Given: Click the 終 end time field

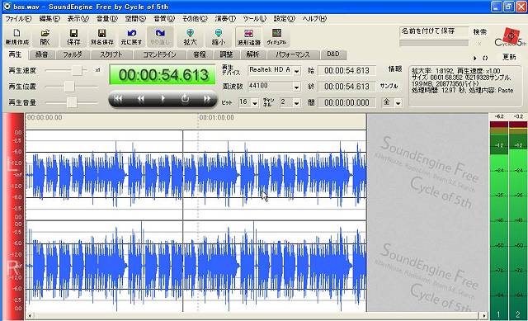Looking at the screenshot, I should click(346, 87).
